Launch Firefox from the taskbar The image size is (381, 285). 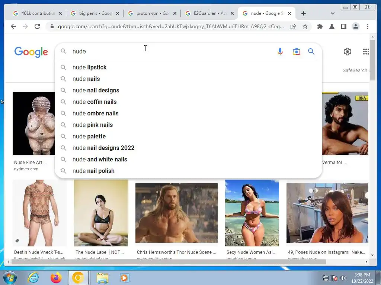[56, 278]
